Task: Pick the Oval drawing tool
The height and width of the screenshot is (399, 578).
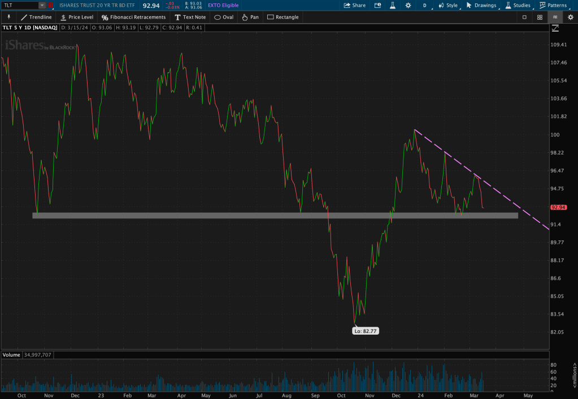Action: coord(224,17)
